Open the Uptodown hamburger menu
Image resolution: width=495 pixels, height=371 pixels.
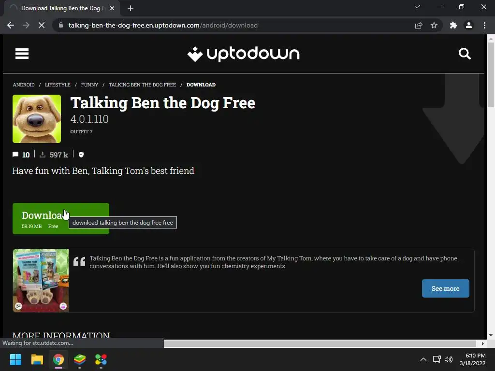[22, 54]
